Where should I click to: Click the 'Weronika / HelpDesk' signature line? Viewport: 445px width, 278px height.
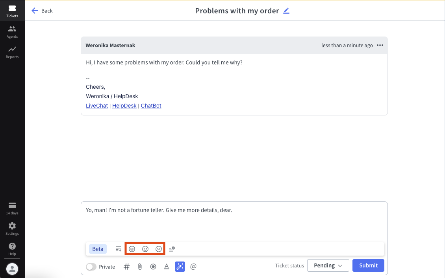(112, 96)
